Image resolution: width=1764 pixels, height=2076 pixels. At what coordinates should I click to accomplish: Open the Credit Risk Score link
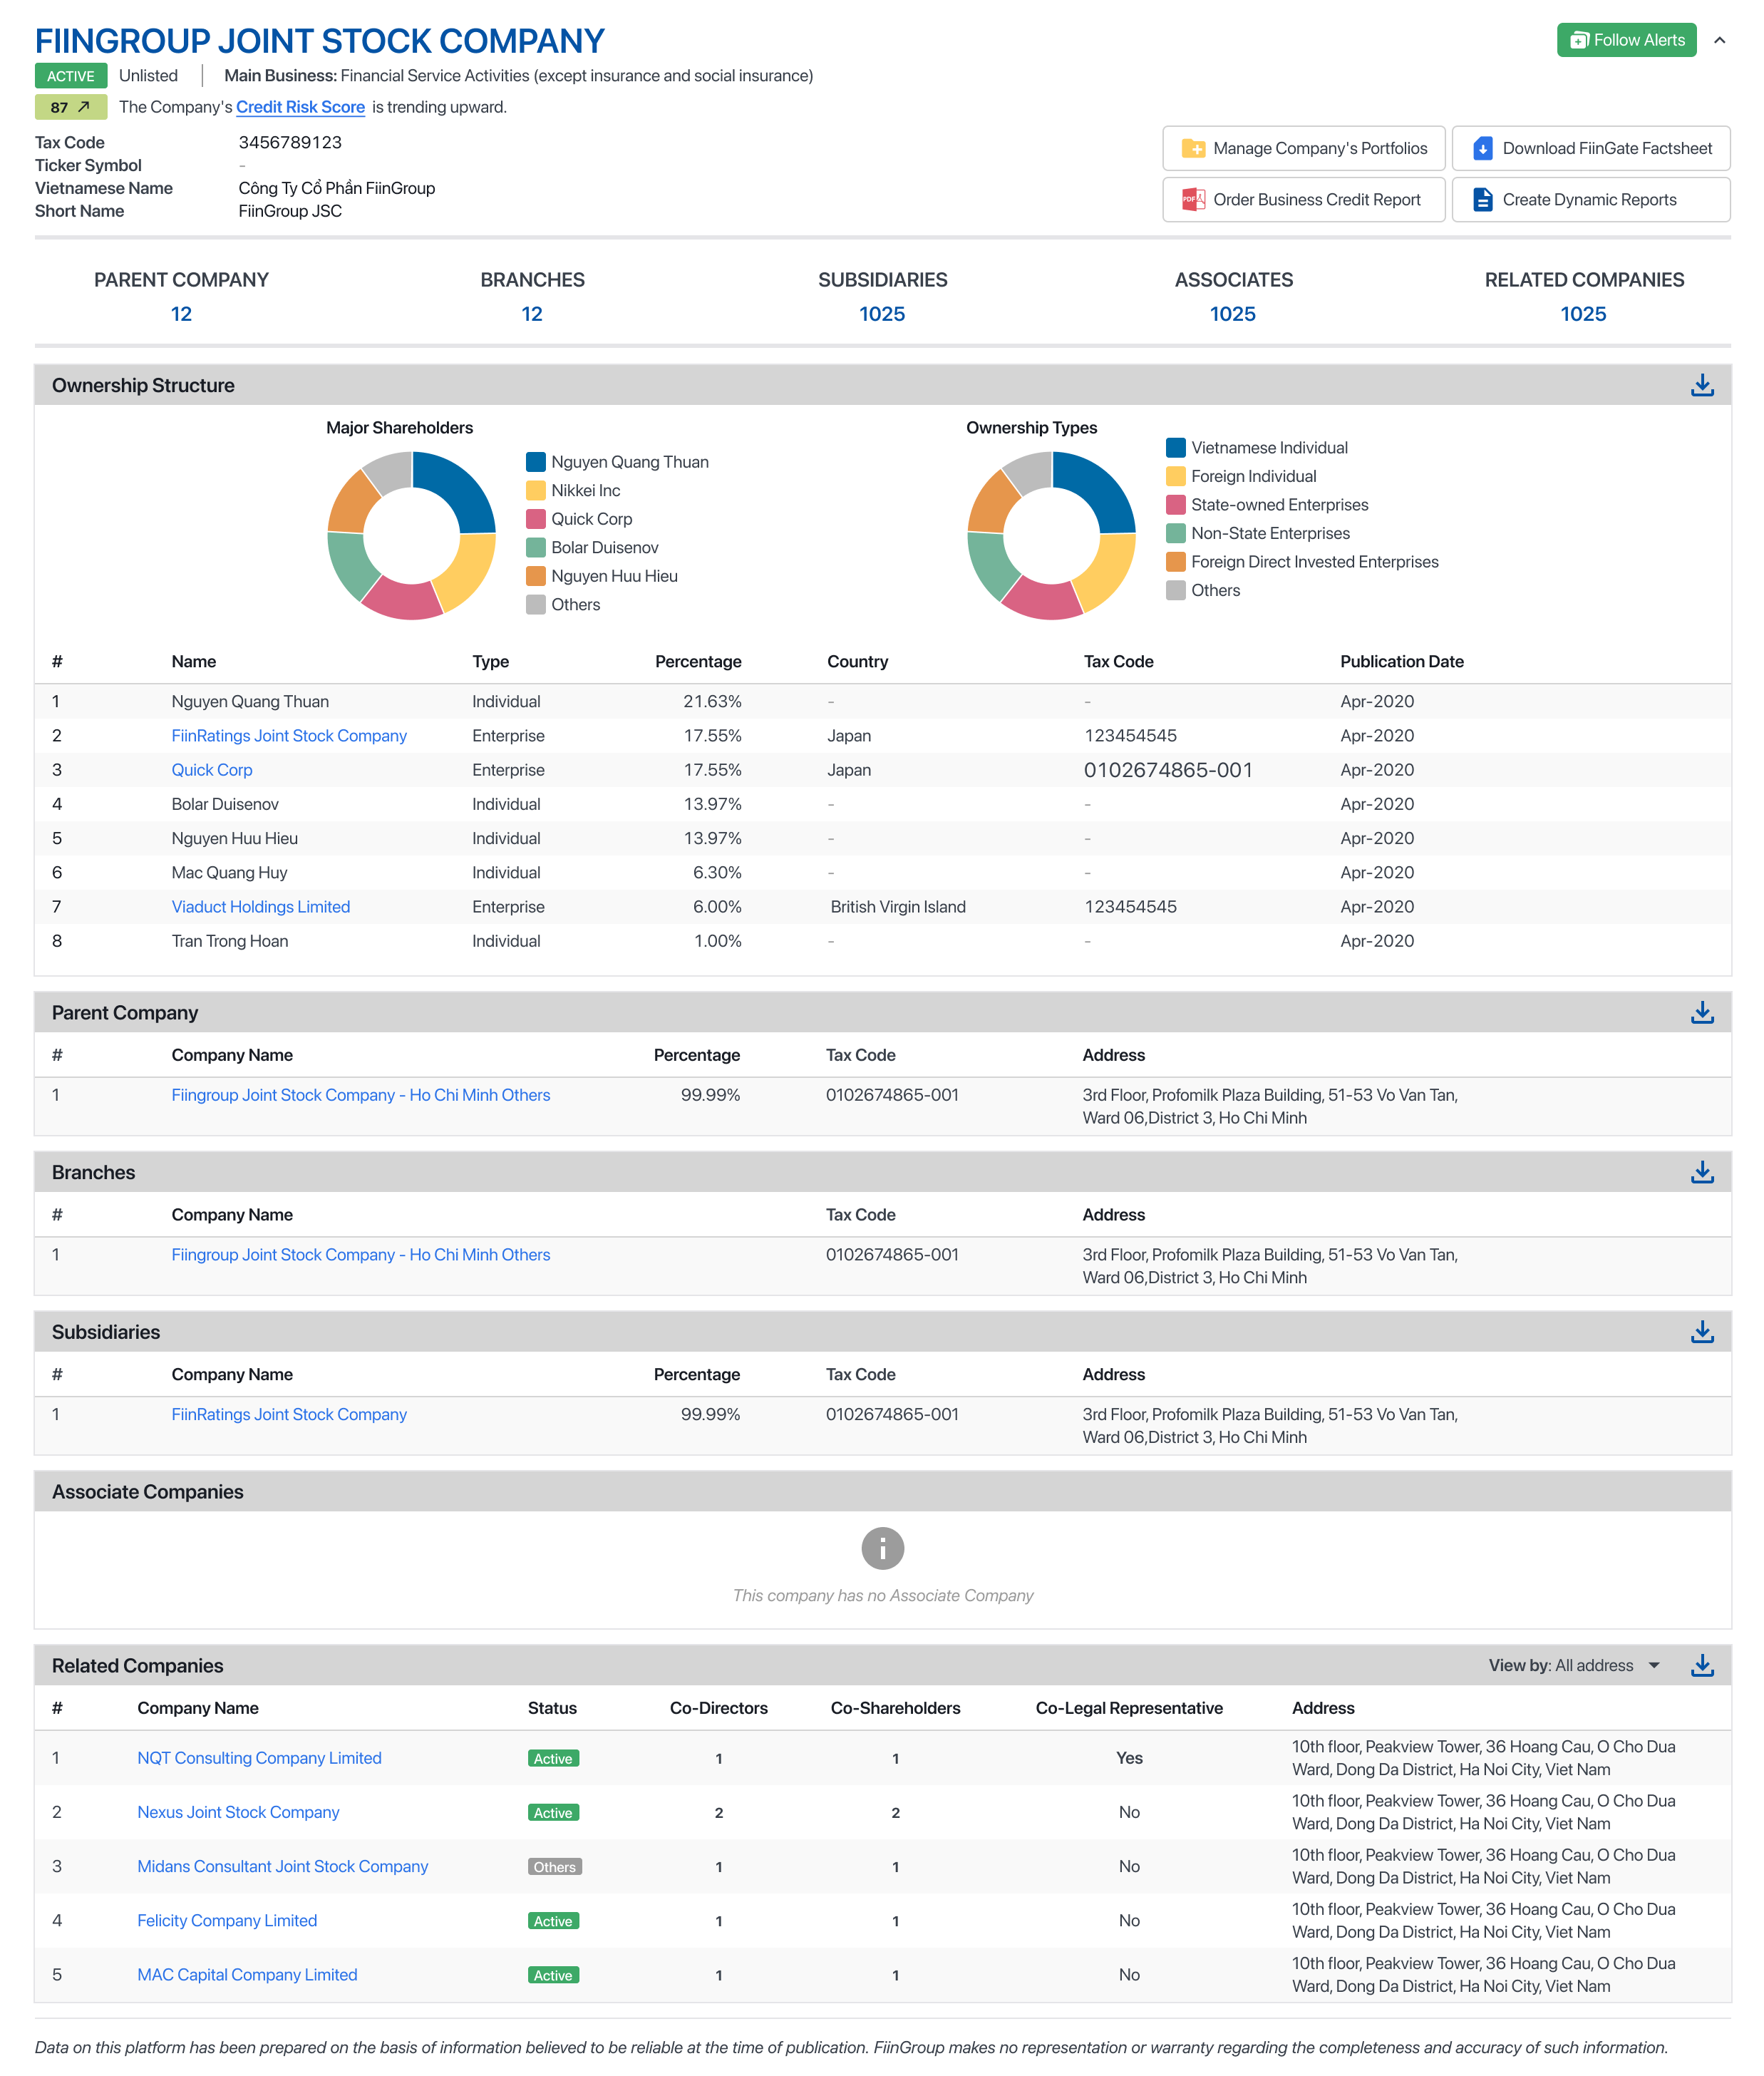pyautogui.click(x=300, y=107)
